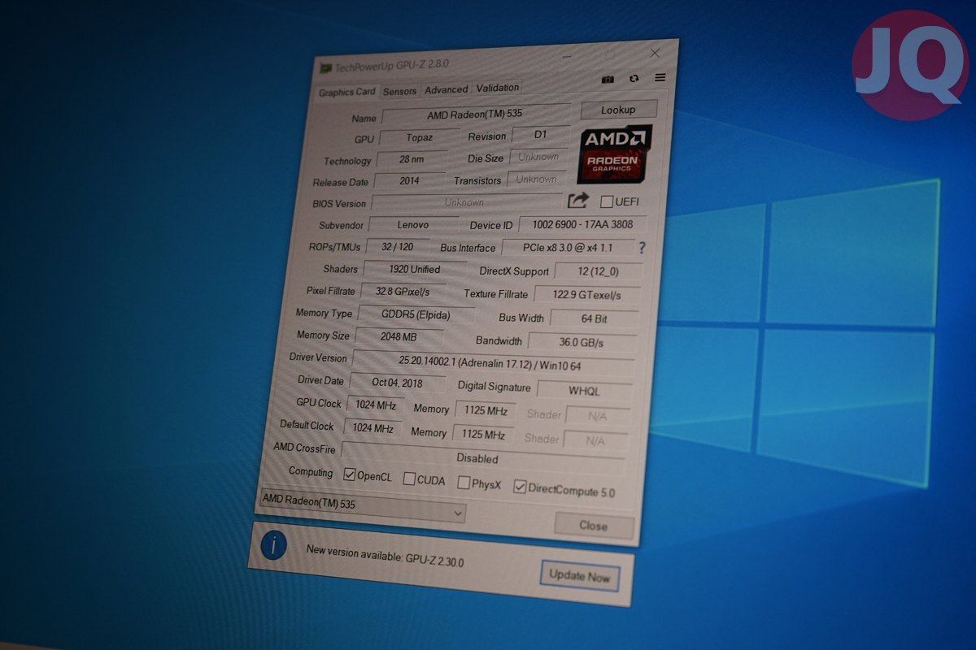Click the Driver Date value Oct 04, 2018
976x650 pixels.
[x=396, y=382]
